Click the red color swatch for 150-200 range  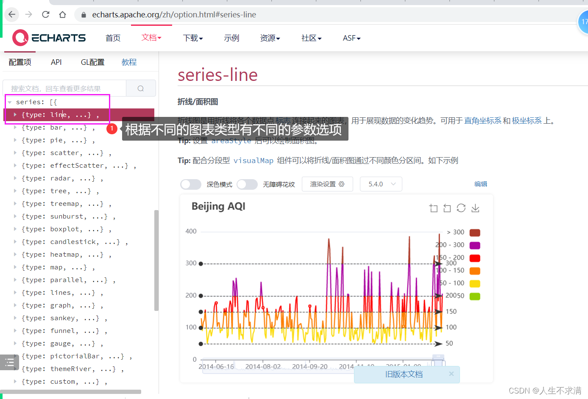tap(474, 258)
